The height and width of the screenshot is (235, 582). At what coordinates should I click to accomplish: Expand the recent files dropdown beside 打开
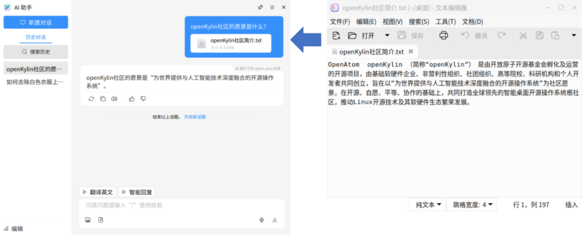coord(387,36)
